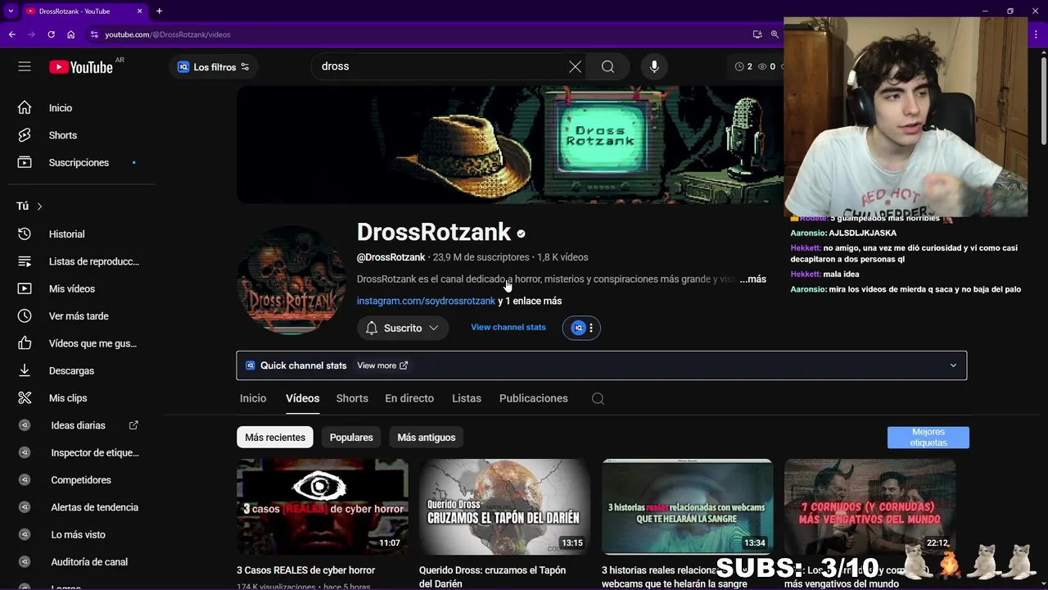The height and width of the screenshot is (590, 1048).
Task: Click the zoom magnifier icon in address bar
Action: [775, 34]
